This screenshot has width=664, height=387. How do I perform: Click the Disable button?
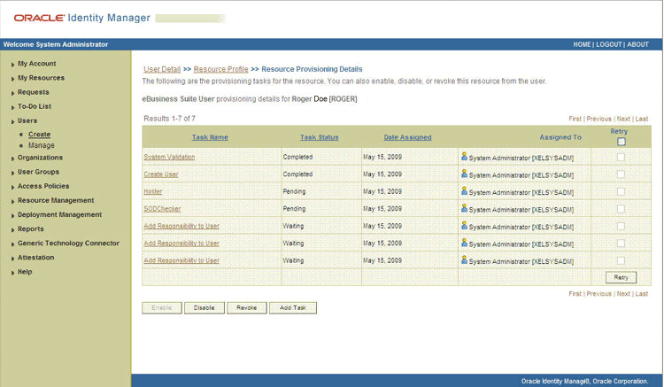[x=205, y=308]
